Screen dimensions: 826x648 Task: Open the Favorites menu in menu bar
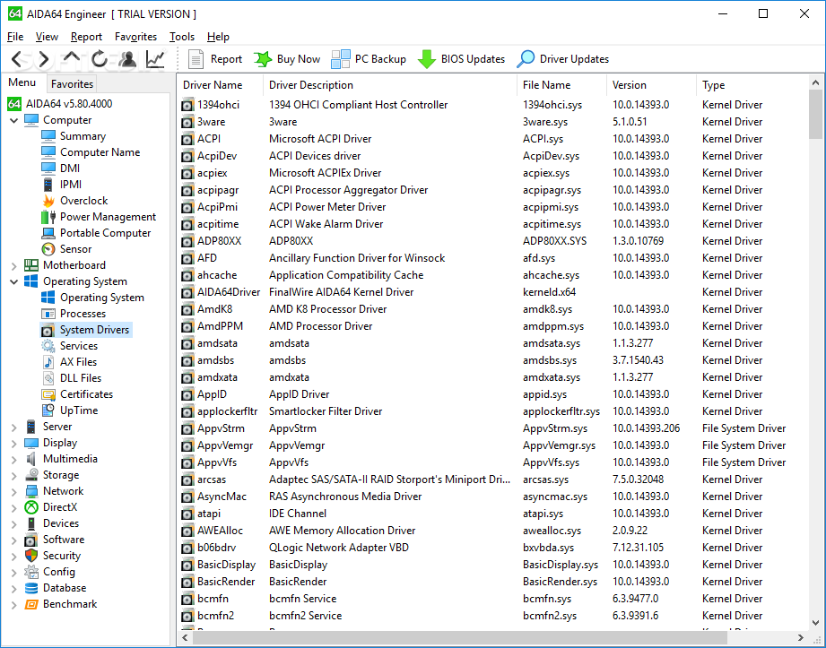136,37
